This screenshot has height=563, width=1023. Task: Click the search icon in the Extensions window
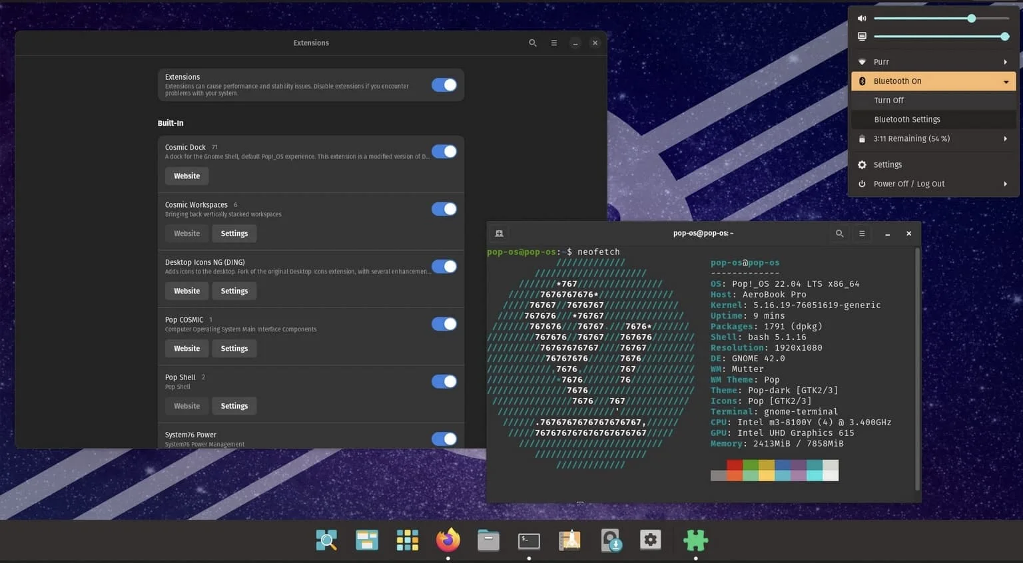point(533,43)
